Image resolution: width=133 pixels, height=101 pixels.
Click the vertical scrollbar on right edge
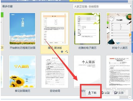click(132, 42)
